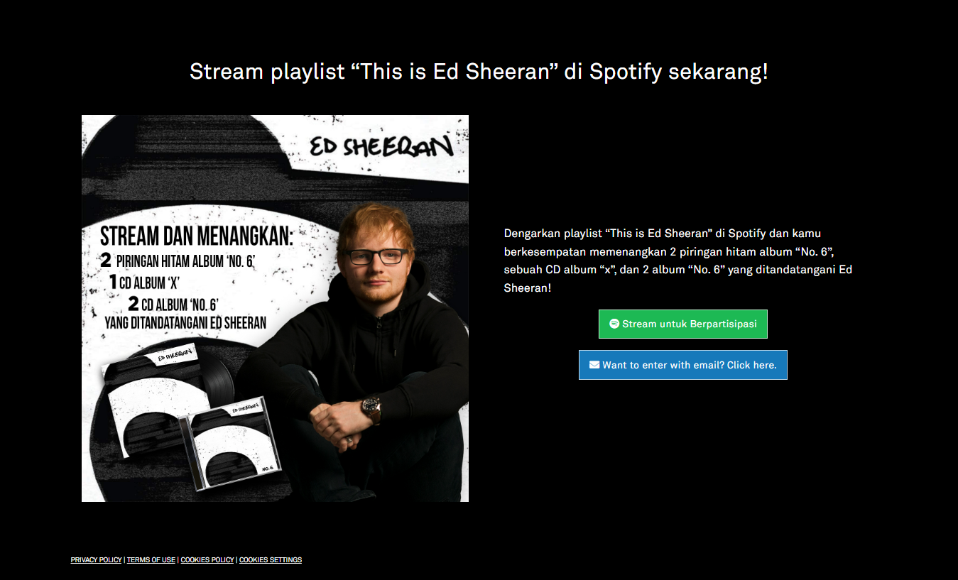Click the wristwatch in the promotional photo

coord(371,407)
